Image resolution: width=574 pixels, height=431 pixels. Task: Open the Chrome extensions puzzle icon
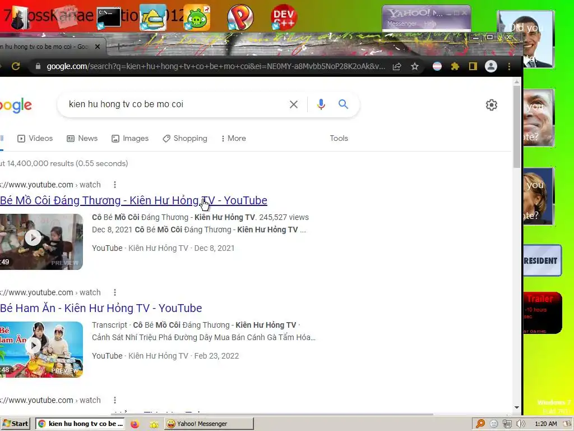click(455, 66)
